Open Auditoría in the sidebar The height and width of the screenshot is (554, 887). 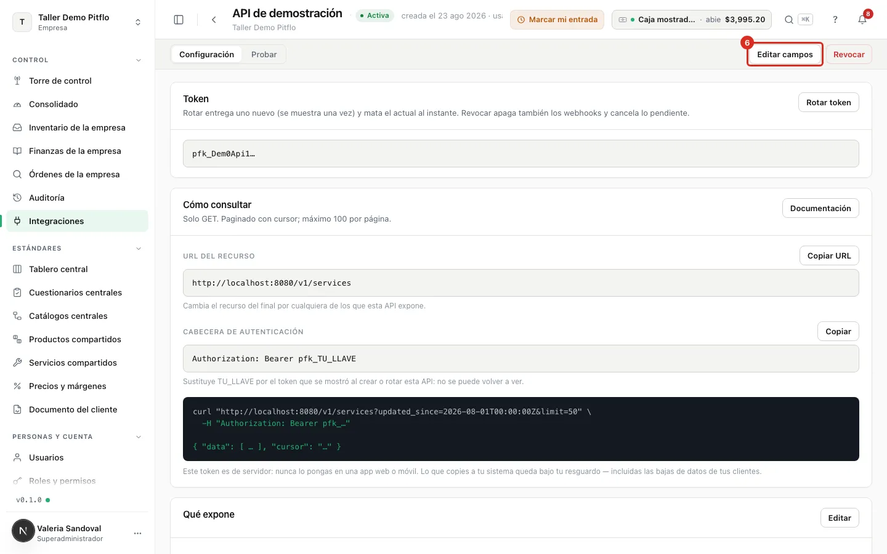click(x=77, y=198)
